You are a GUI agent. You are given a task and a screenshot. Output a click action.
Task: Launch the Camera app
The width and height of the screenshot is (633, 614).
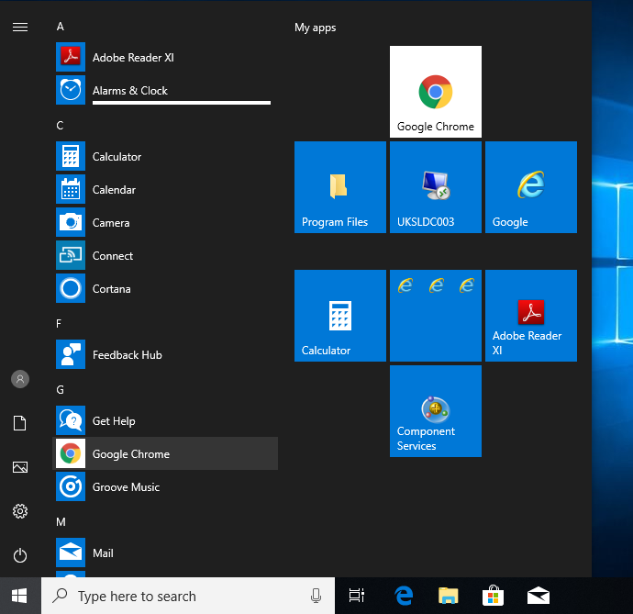click(x=165, y=223)
